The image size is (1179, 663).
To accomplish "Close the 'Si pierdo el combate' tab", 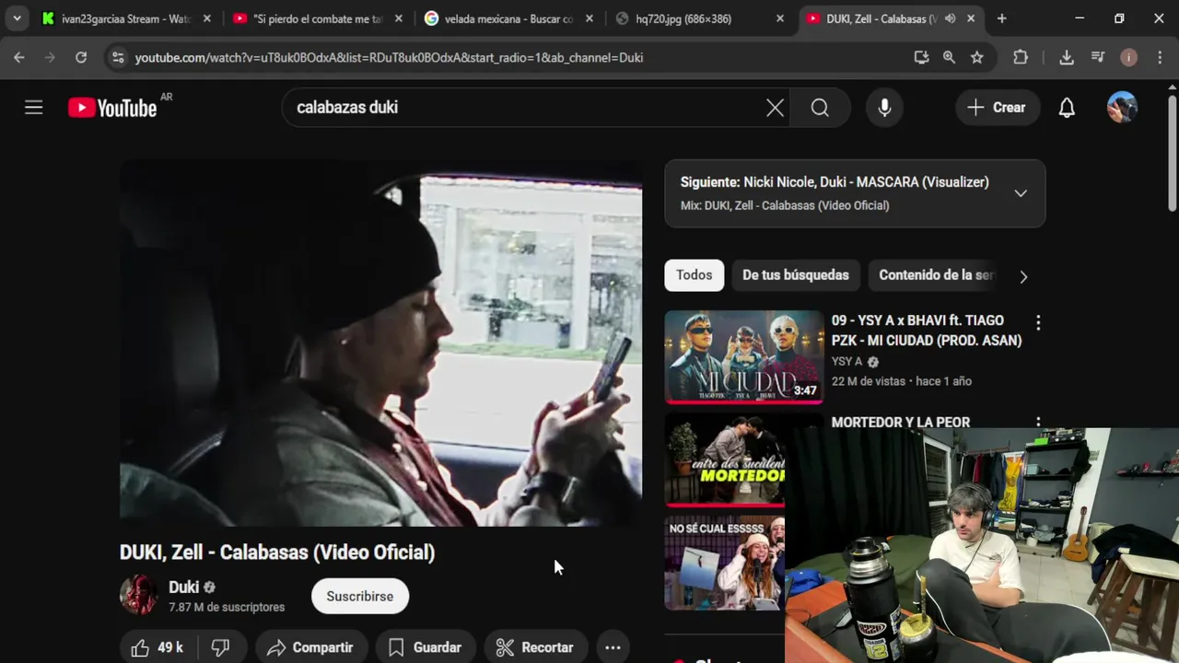I will [x=398, y=18].
